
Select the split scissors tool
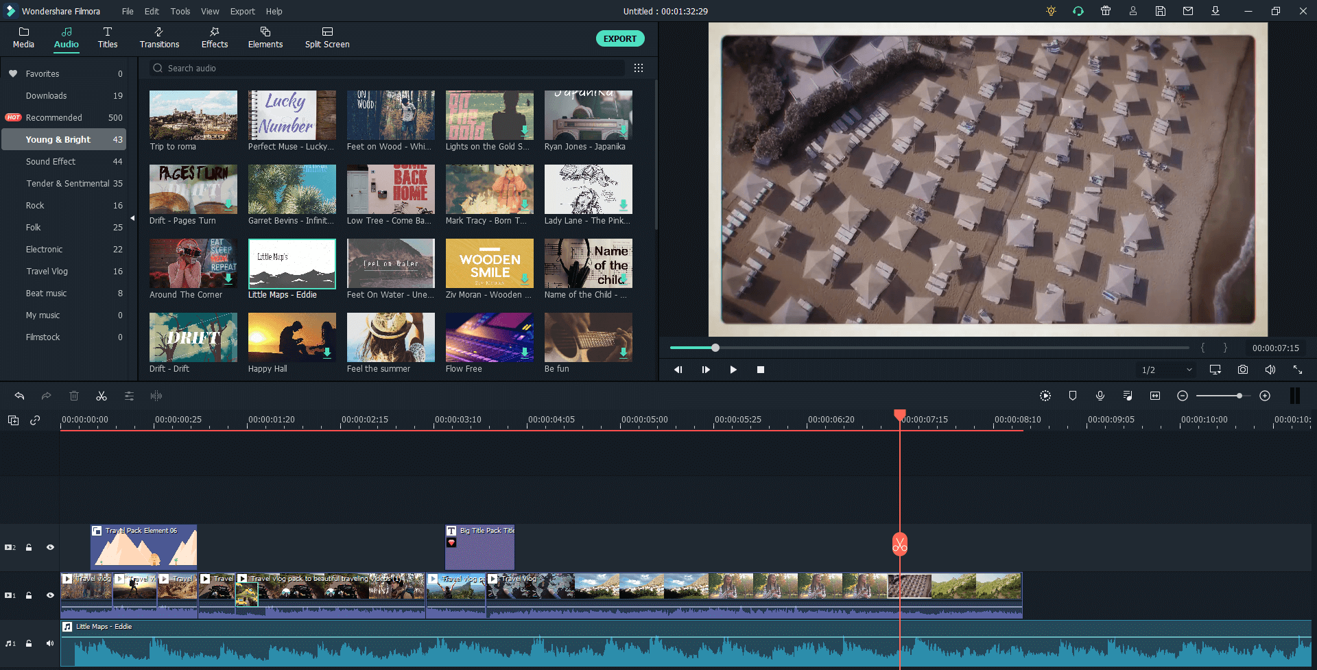coord(102,396)
